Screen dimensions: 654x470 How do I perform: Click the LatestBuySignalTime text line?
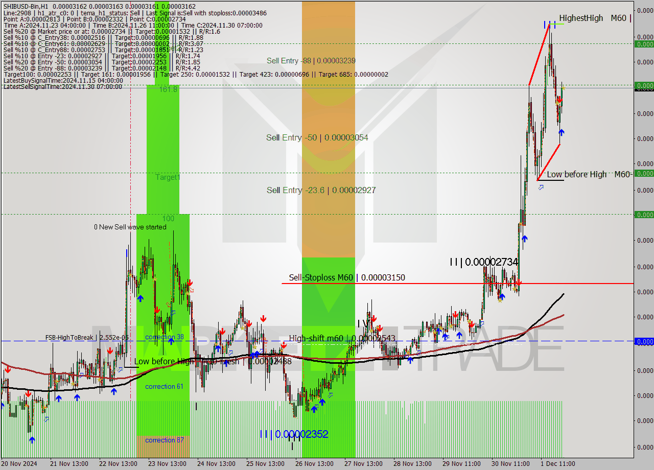(x=63, y=80)
